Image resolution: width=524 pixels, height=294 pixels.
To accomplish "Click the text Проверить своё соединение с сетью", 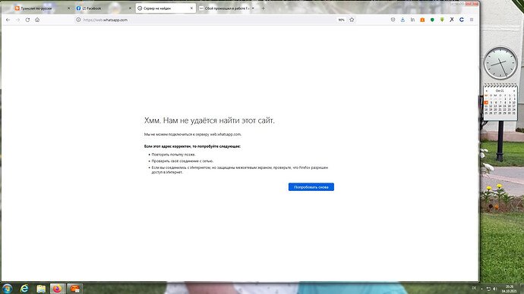I will (x=182, y=161).
